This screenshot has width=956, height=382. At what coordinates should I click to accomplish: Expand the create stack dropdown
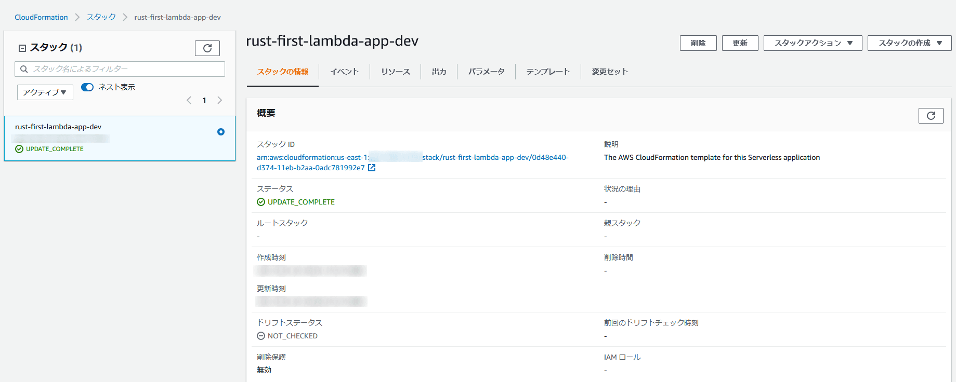[x=909, y=43]
